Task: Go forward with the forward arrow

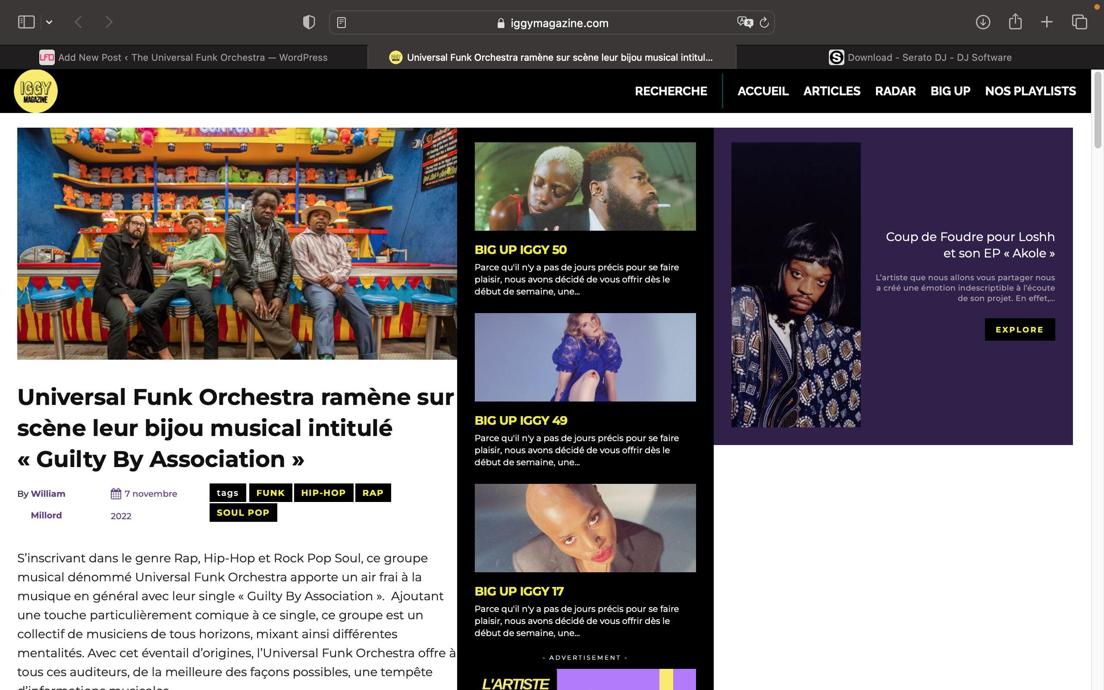Action: (x=109, y=22)
